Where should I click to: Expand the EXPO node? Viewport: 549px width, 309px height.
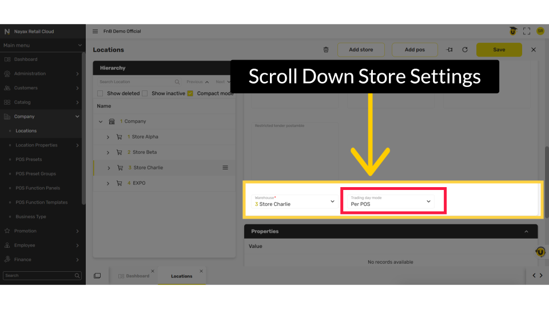108,183
